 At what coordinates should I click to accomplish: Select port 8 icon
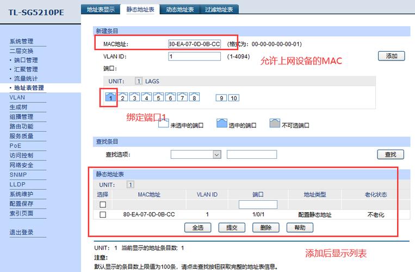[194, 97]
